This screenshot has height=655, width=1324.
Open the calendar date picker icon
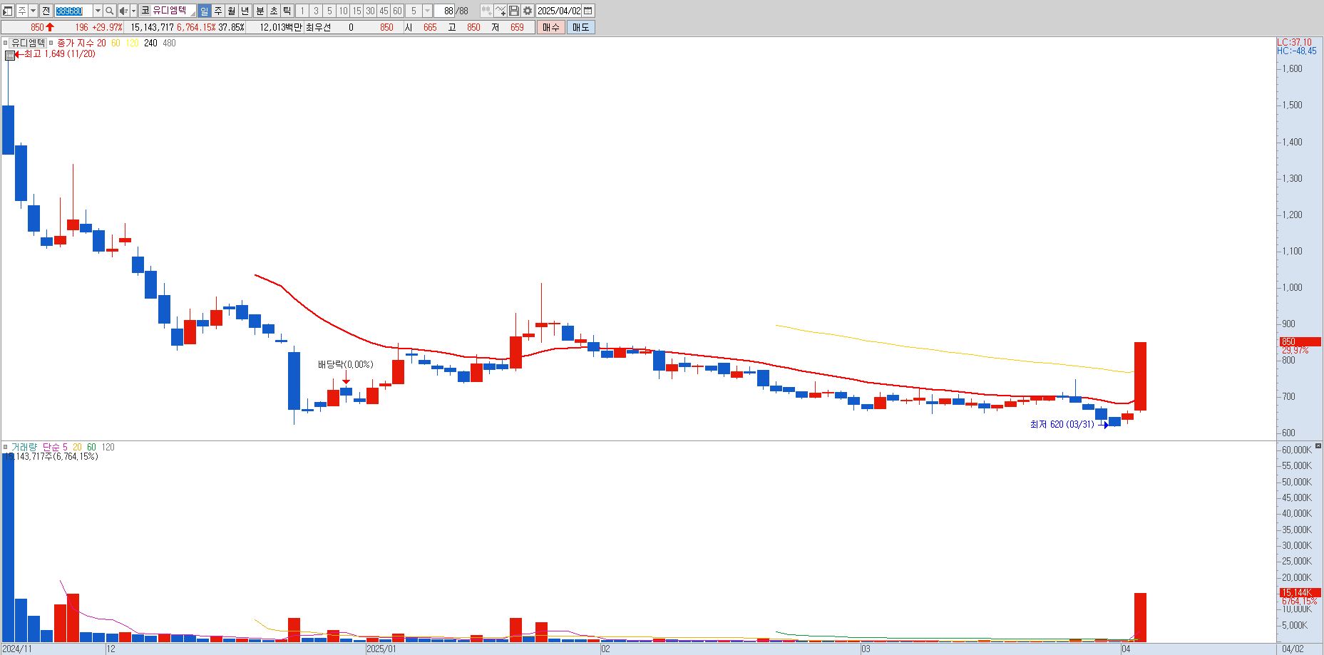pyautogui.click(x=588, y=11)
